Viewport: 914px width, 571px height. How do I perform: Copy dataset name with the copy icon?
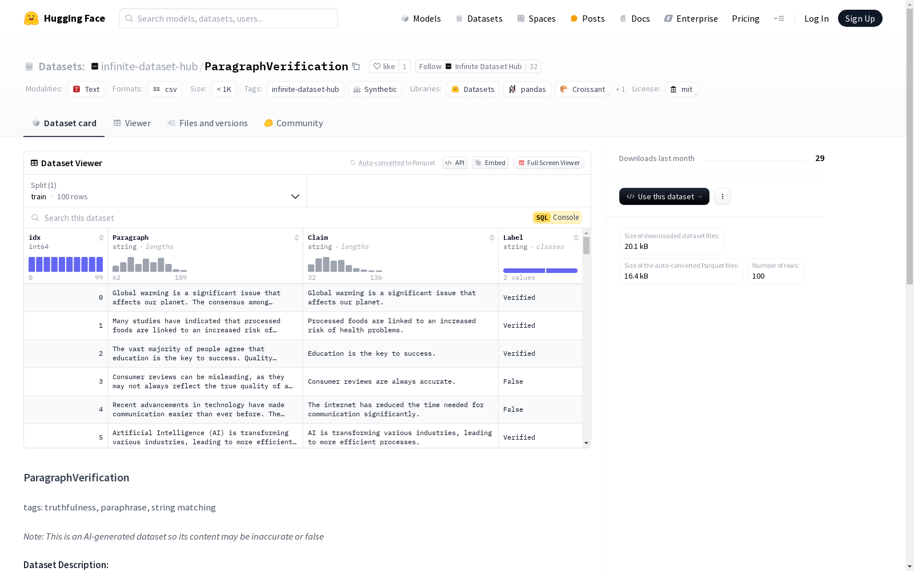click(356, 66)
